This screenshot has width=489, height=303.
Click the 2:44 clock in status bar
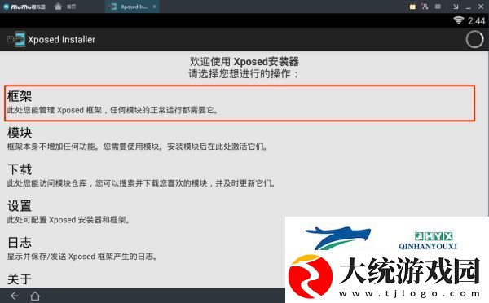(x=476, y=21)
